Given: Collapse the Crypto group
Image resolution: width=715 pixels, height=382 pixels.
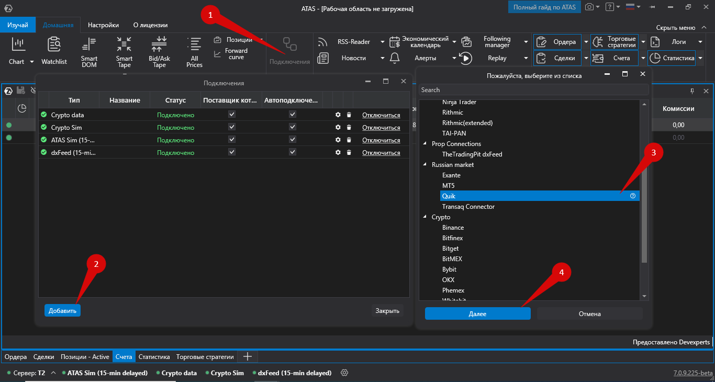Looking at the screenshot, I should pos(426,217).
